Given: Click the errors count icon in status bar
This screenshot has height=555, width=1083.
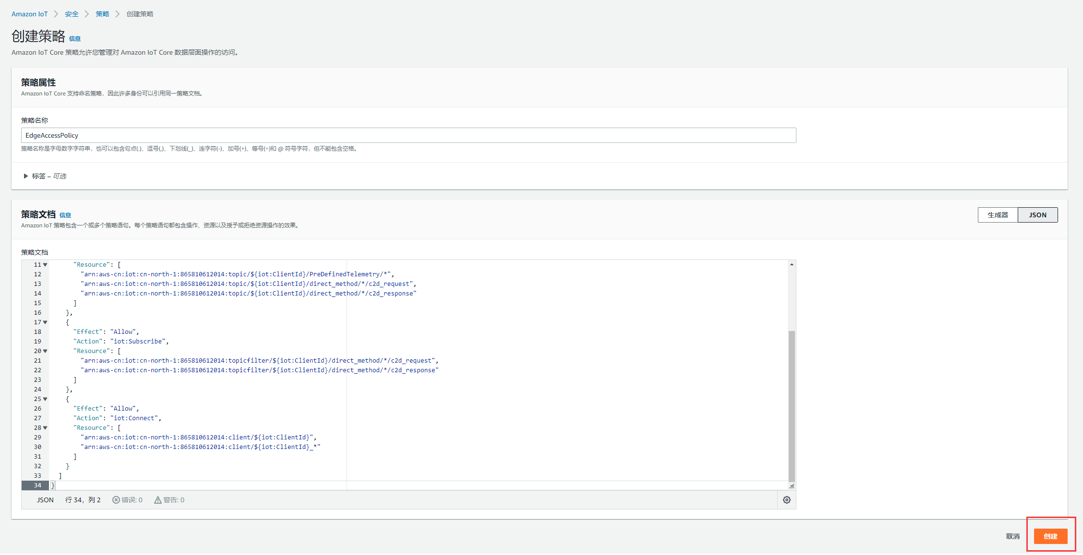Looking at the screenshot, I should (x=116, y=500).
